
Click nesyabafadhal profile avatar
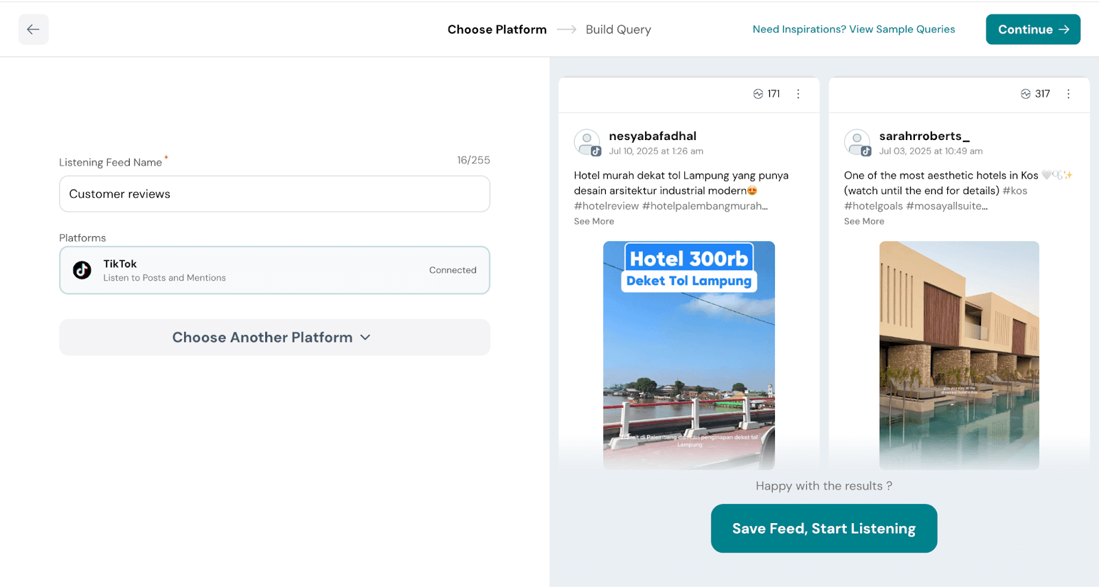587,142
